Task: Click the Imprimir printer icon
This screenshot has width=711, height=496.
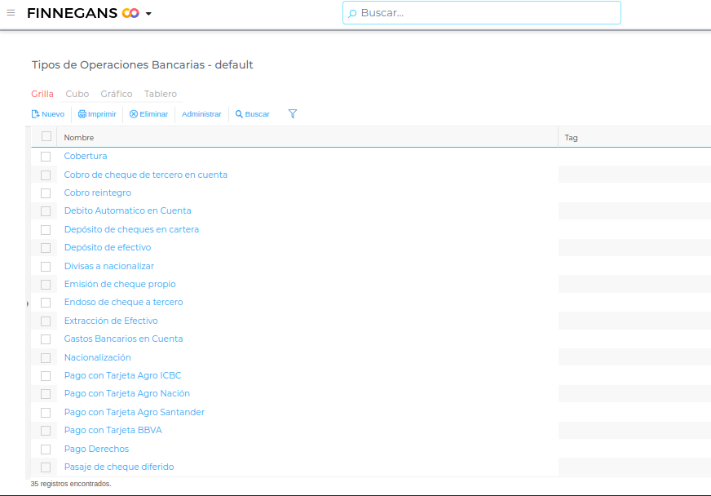Action: click(82, 114)
